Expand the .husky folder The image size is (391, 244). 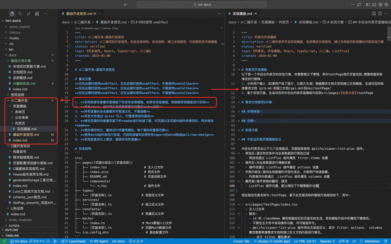(29, 38)
